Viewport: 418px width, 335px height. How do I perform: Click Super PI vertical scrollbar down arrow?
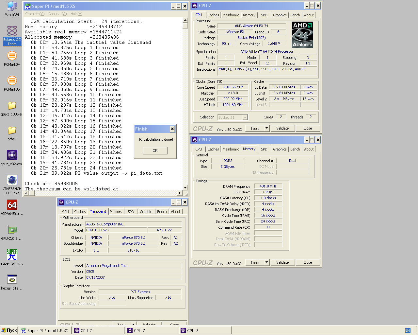[185, 188]
